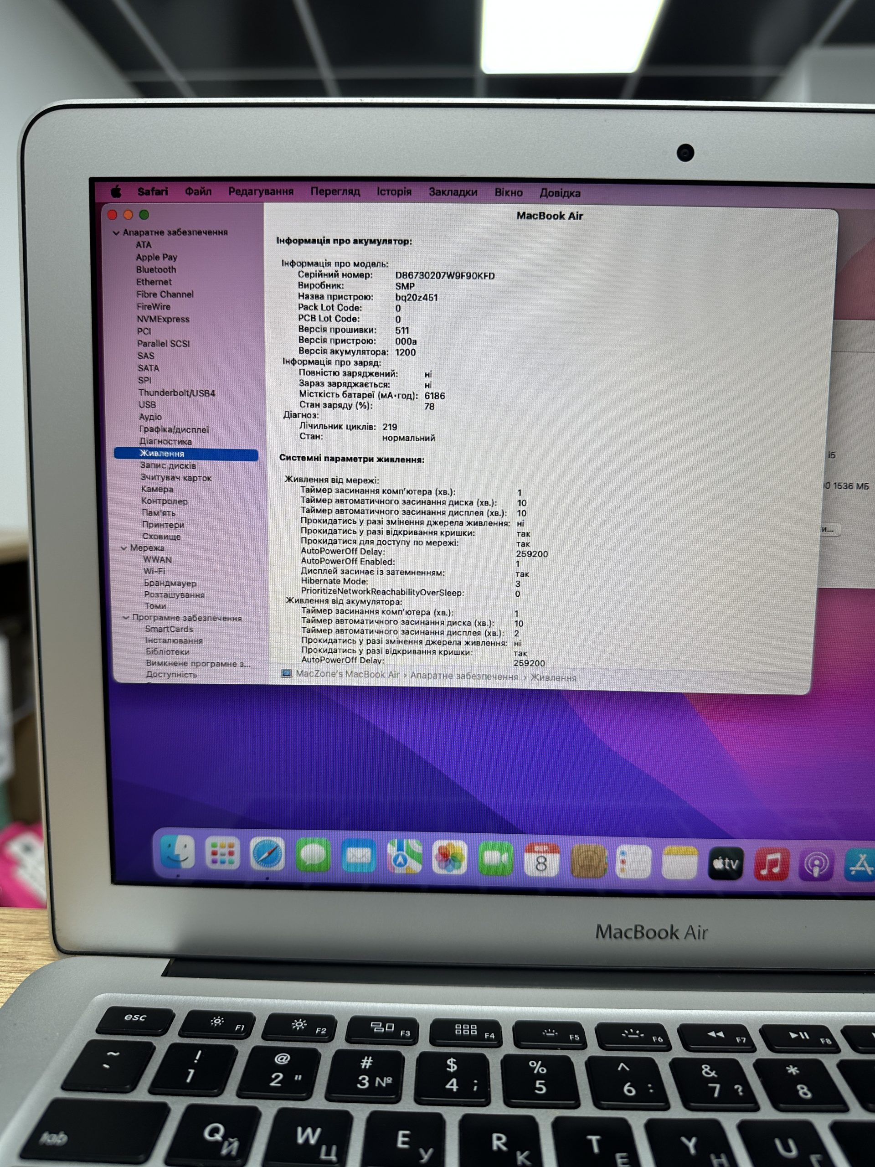Open the Apple menu
This screenshot has height=1167, width=875.
coord(116,191)
